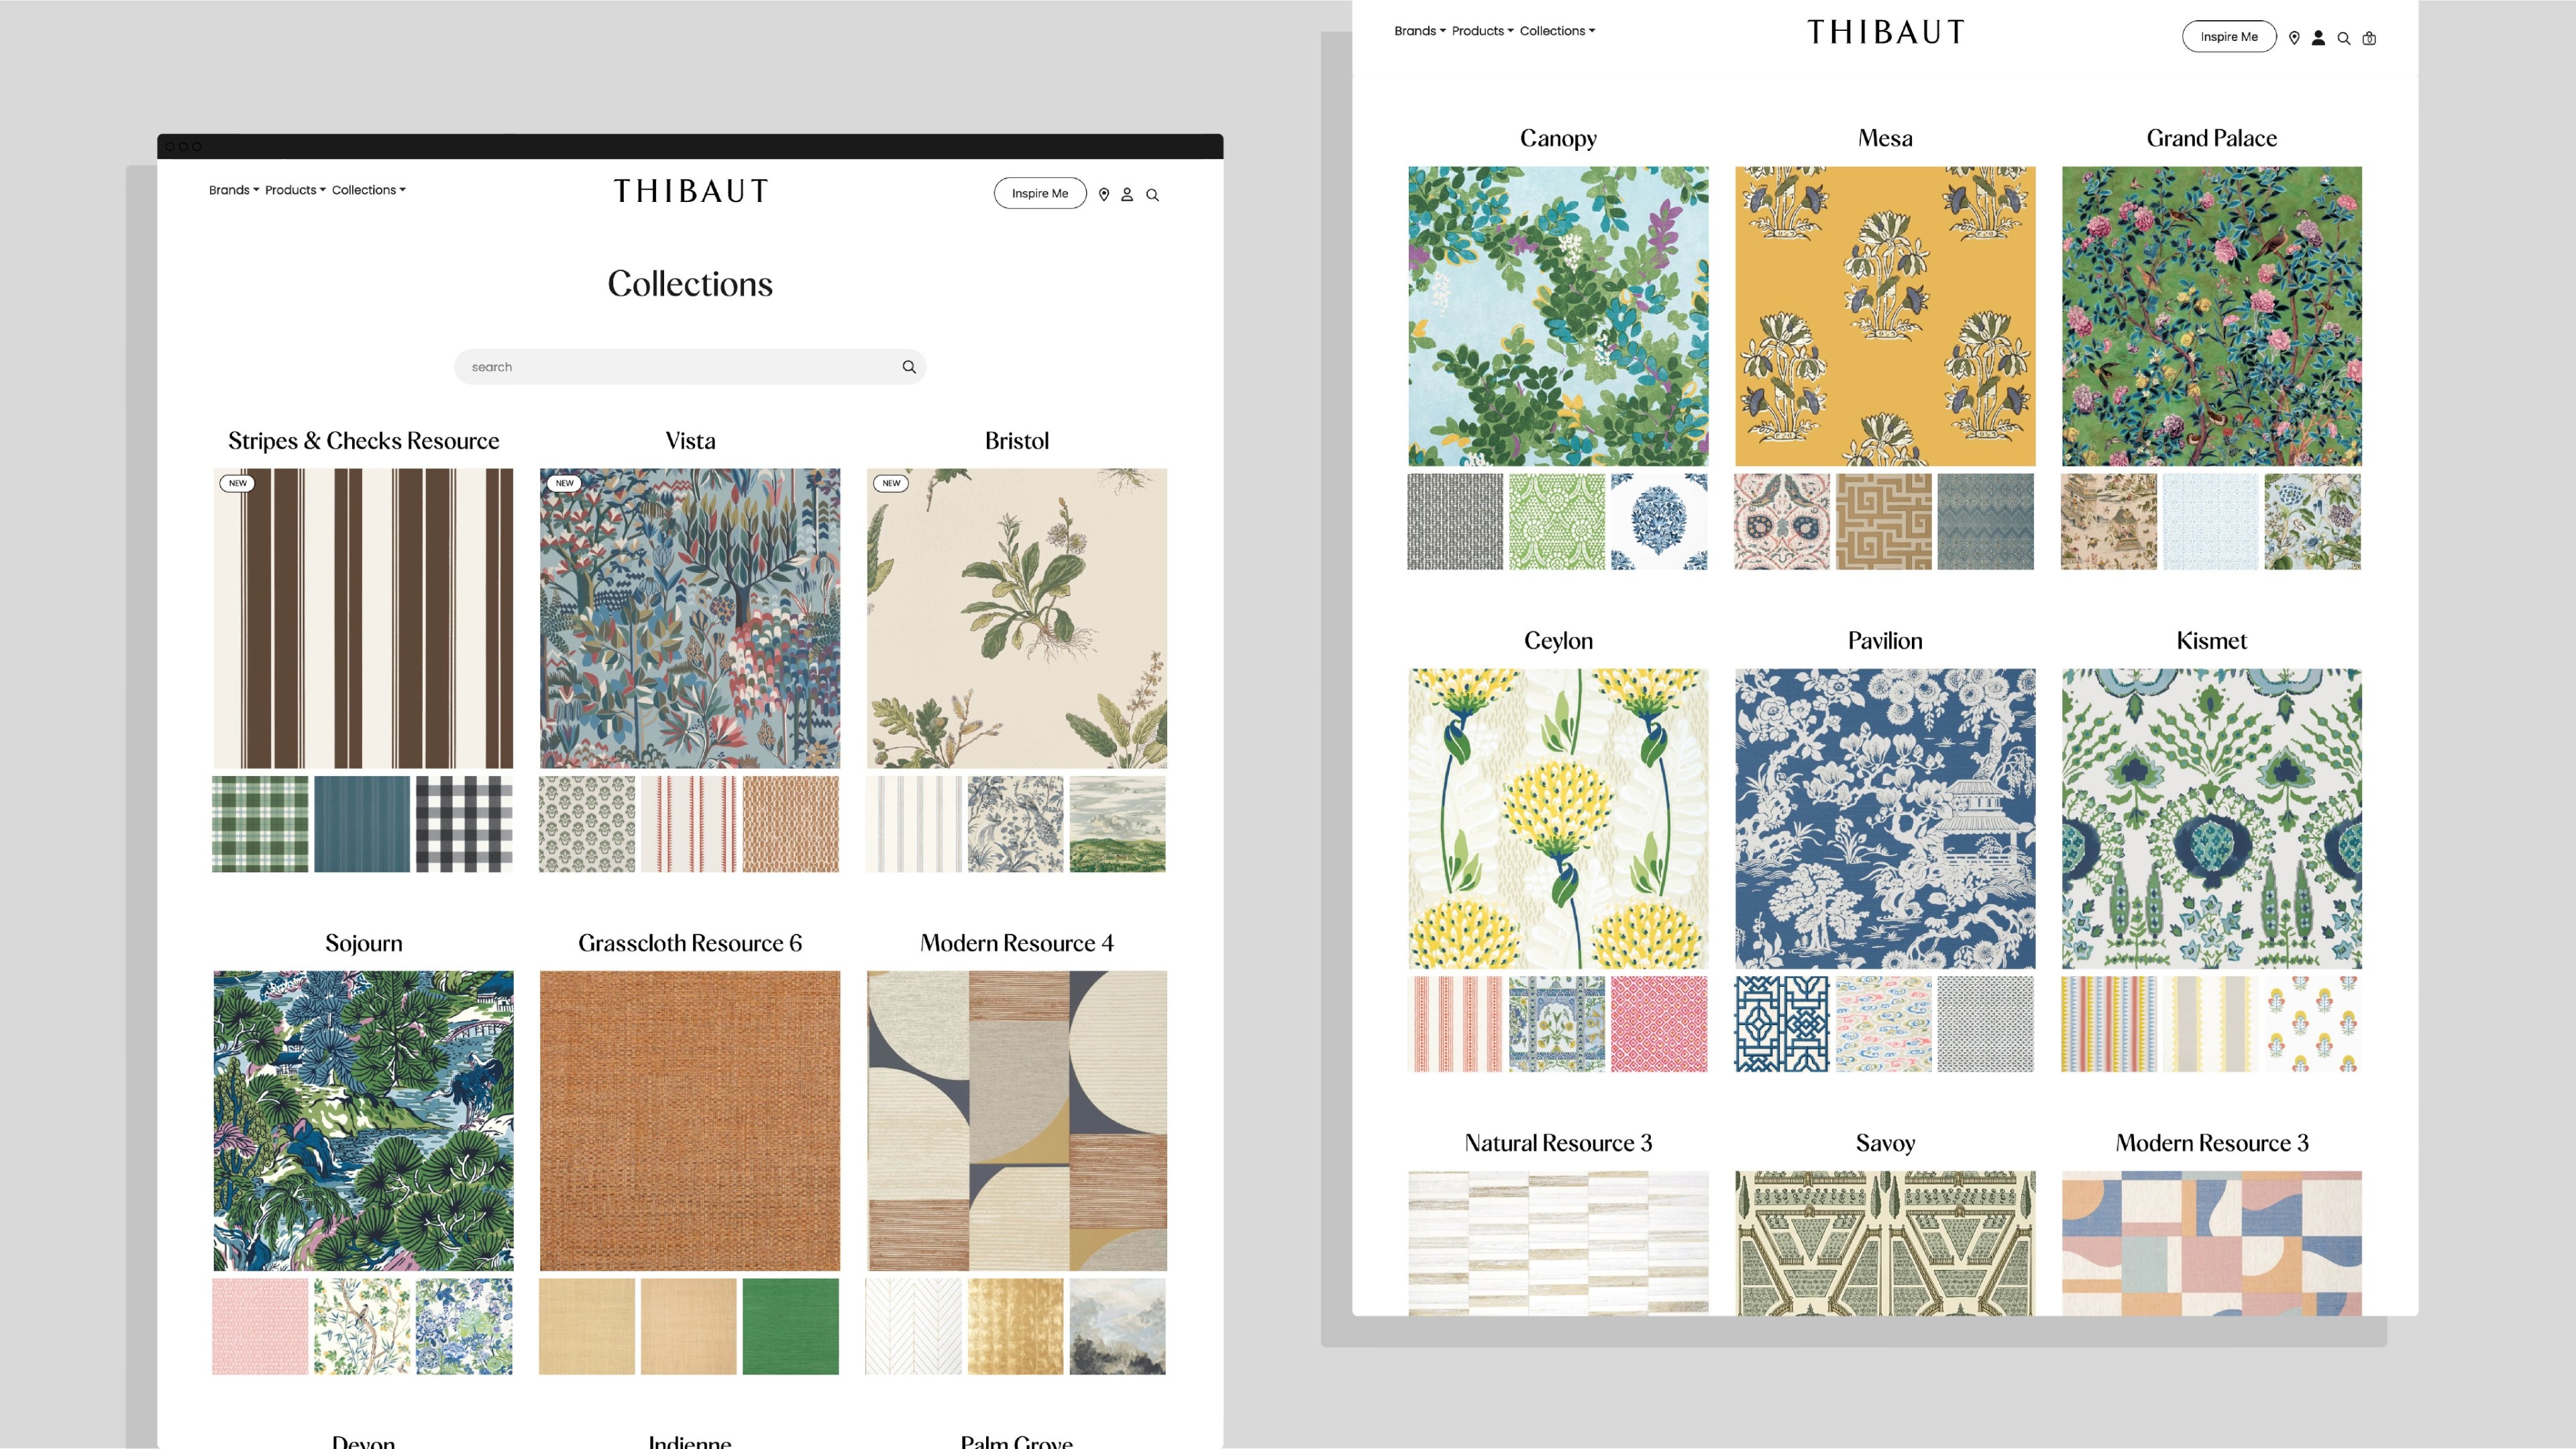Click the THIBAUT logo in right window
Image resolution: width=2576 pixels, height=1449 pixels.
click(x=1885, y=32)
